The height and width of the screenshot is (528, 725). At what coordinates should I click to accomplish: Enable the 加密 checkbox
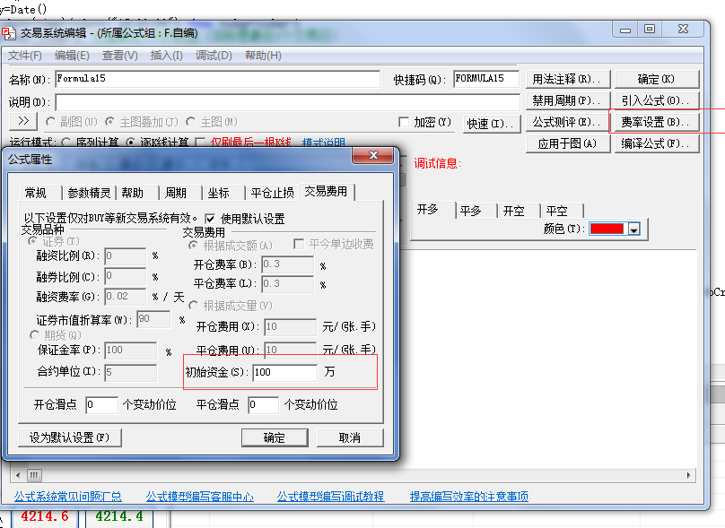(404, 122)
